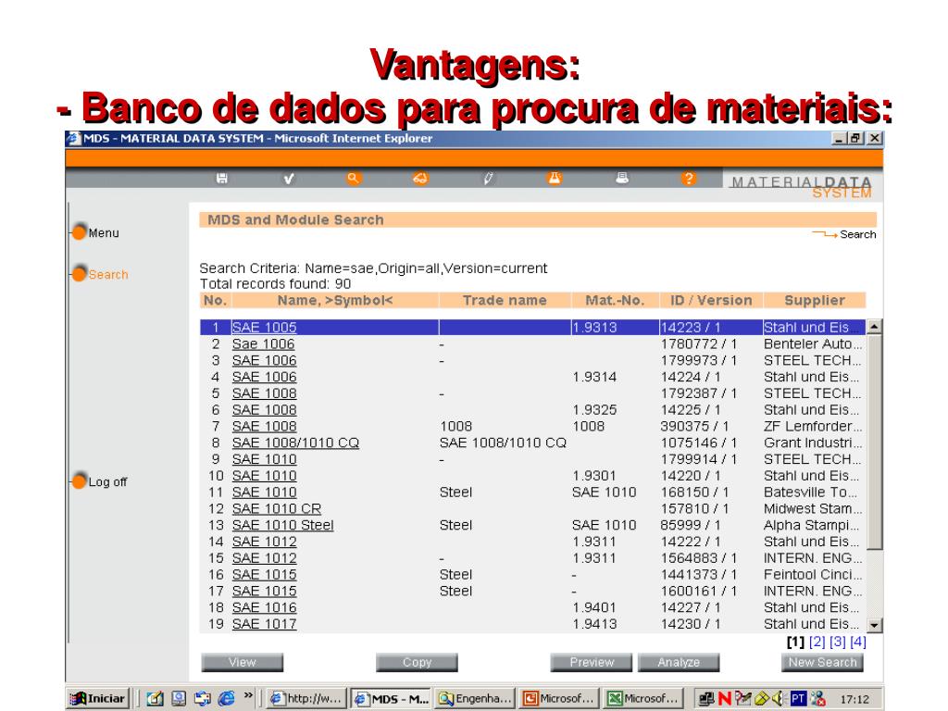Viewport: 948px width, 711px height.
Task: Switch to the http://w... taskbar window
Action: pyautogui.click(x=306, y=698)
